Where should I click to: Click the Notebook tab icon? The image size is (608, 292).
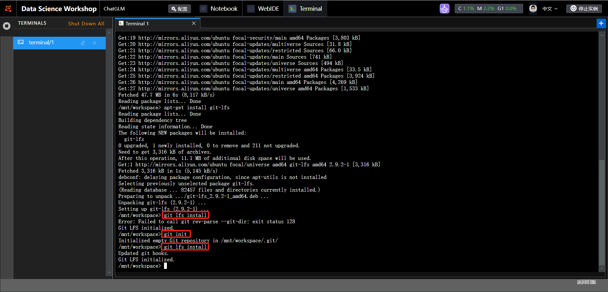pos(204,9)
